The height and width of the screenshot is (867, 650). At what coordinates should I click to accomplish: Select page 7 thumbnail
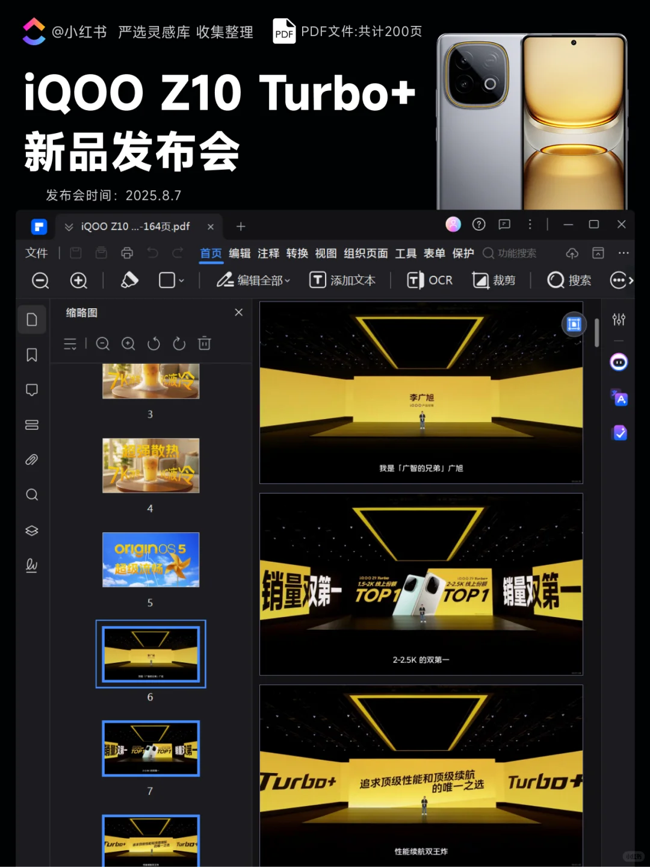(150, 748)
